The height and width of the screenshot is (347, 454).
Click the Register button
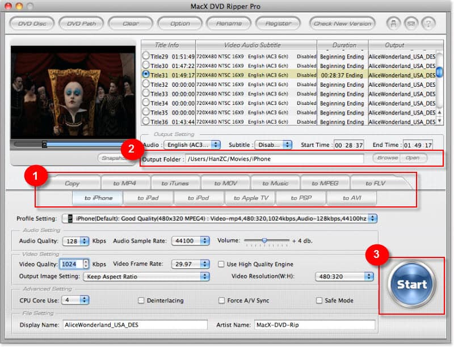pos(278,23)
